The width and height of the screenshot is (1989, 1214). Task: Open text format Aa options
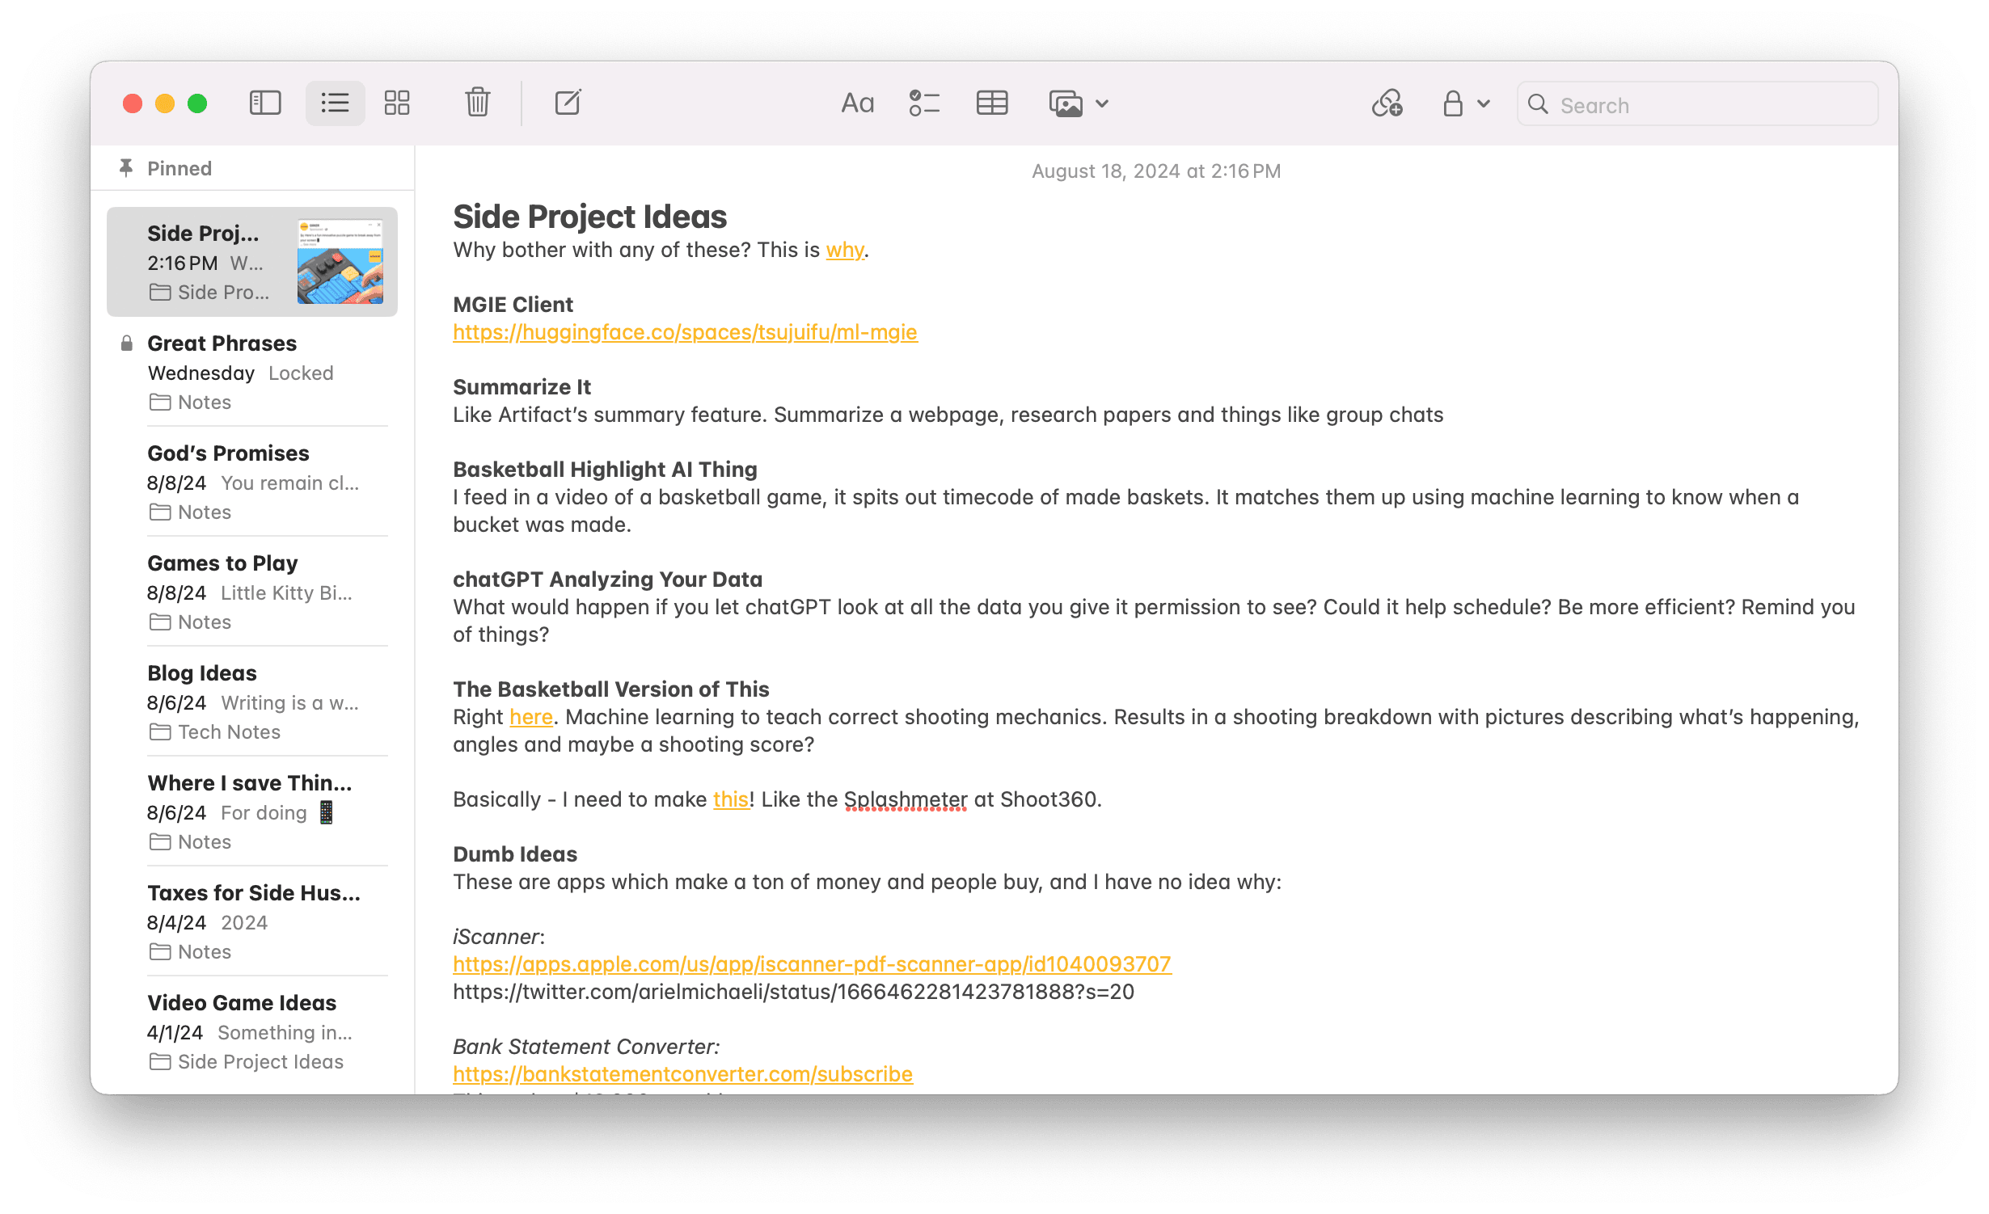coord(858,103)
